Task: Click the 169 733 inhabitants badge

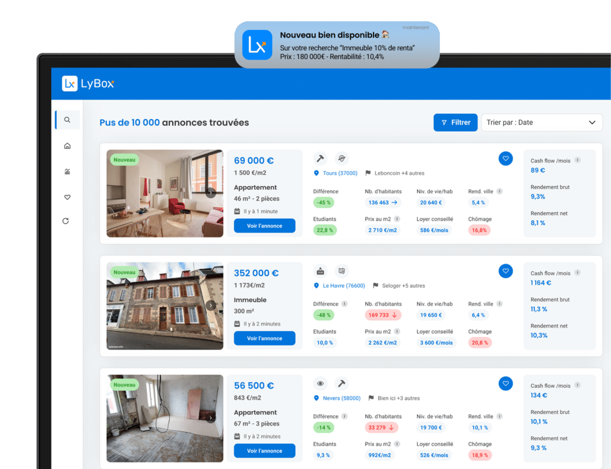Action: pos(382,315)
